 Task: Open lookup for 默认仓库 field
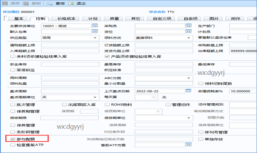(95, 31)
